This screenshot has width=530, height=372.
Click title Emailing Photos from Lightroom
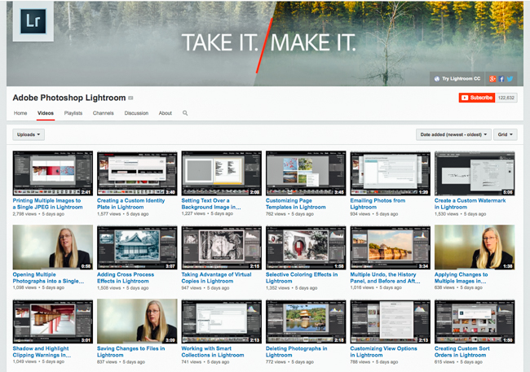pos(378,204)
